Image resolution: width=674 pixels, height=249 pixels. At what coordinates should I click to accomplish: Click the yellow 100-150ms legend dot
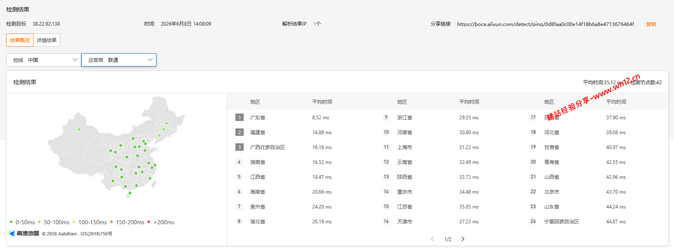[x=74, y=222]
